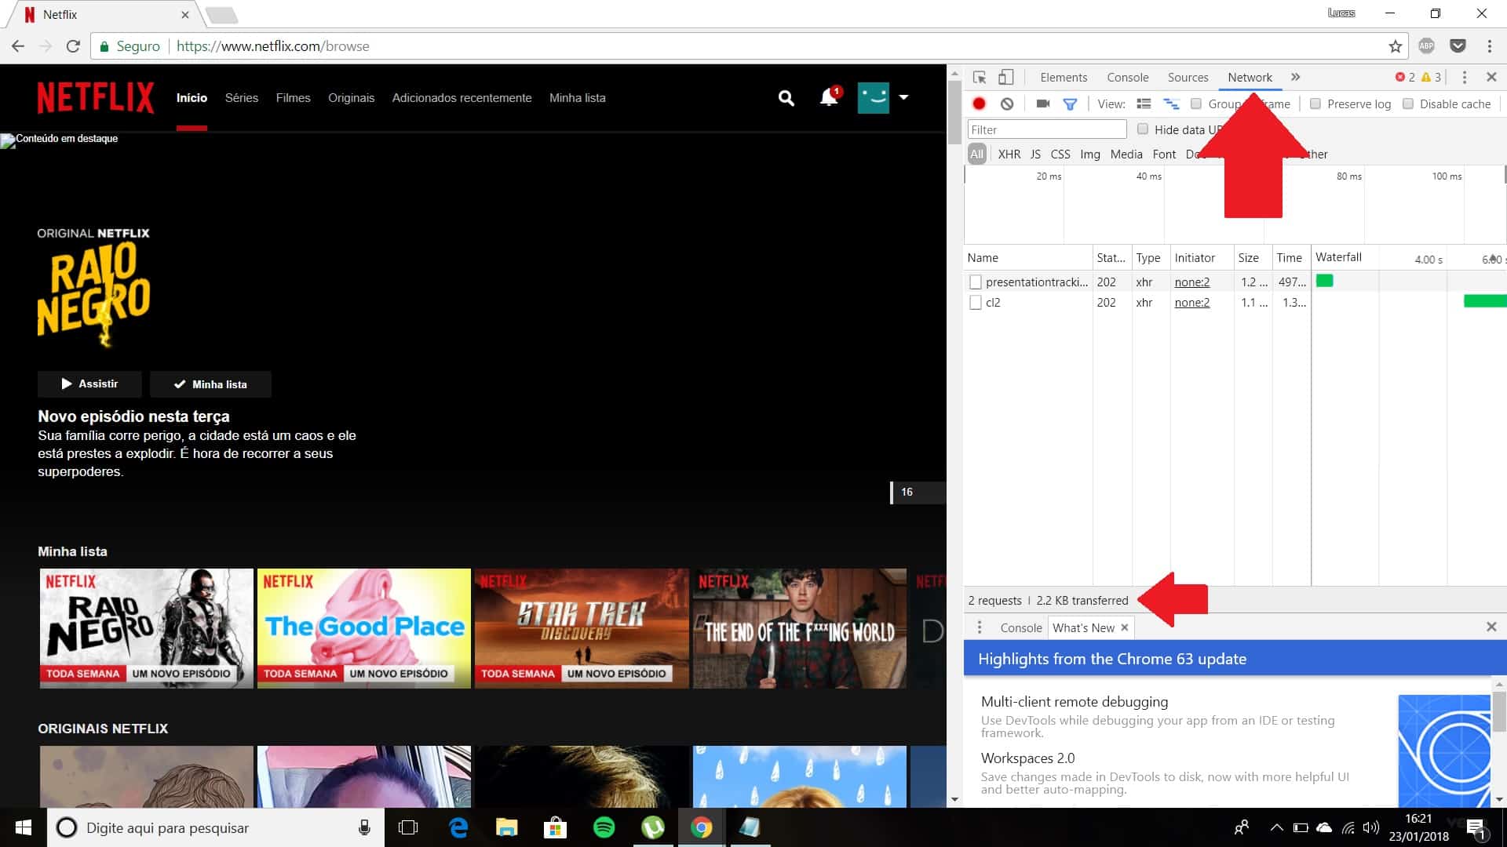Open the Início menu item
The image size is (1507, 847).
click(x=192, y=98)
